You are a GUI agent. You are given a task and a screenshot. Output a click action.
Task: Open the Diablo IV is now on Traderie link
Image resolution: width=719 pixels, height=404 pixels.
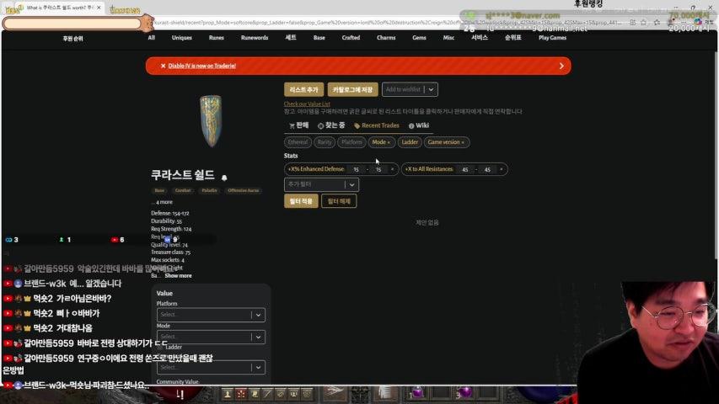(201, 66)
